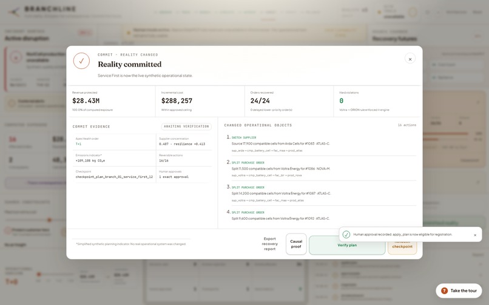
Task: Click '0 delayed lower-priority order(s)' note
Action: click(x=271, y=110)
